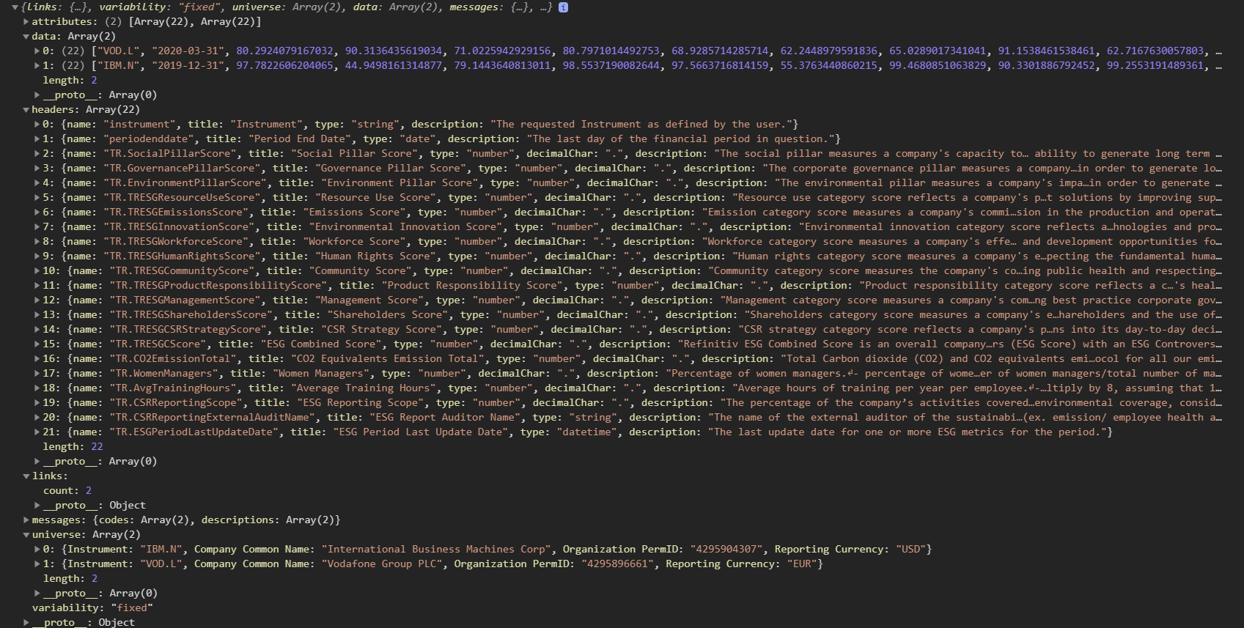Expand __proto__ Array(0) under universe
This screenshot has width=1244, height=628.
(37, 594)
